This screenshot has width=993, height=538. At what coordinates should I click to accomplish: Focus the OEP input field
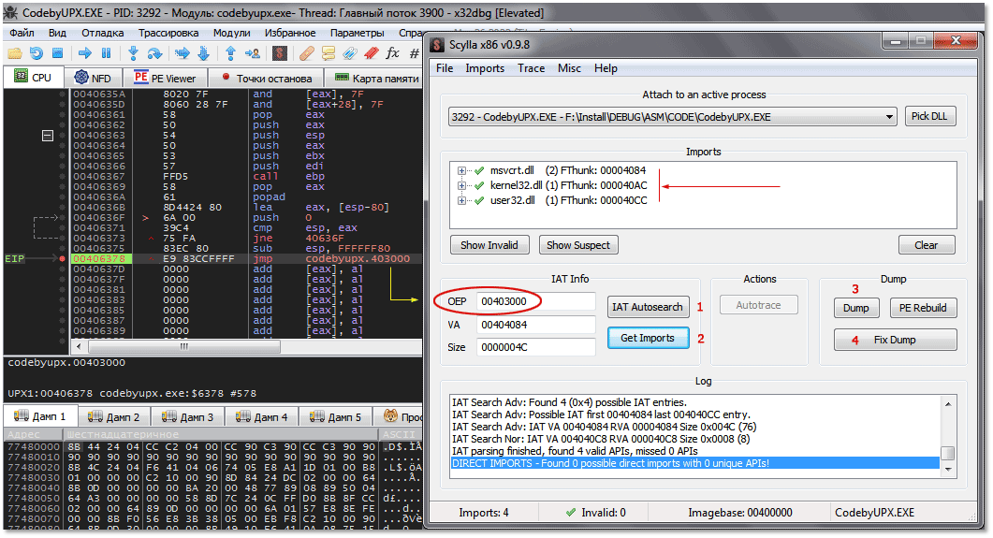[535, 301]
